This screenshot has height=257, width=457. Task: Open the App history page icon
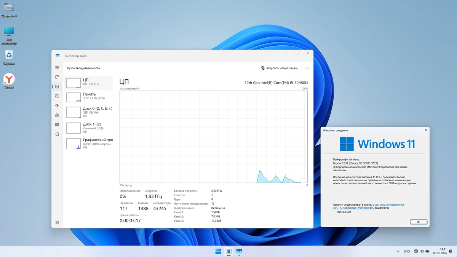(57, 96)
